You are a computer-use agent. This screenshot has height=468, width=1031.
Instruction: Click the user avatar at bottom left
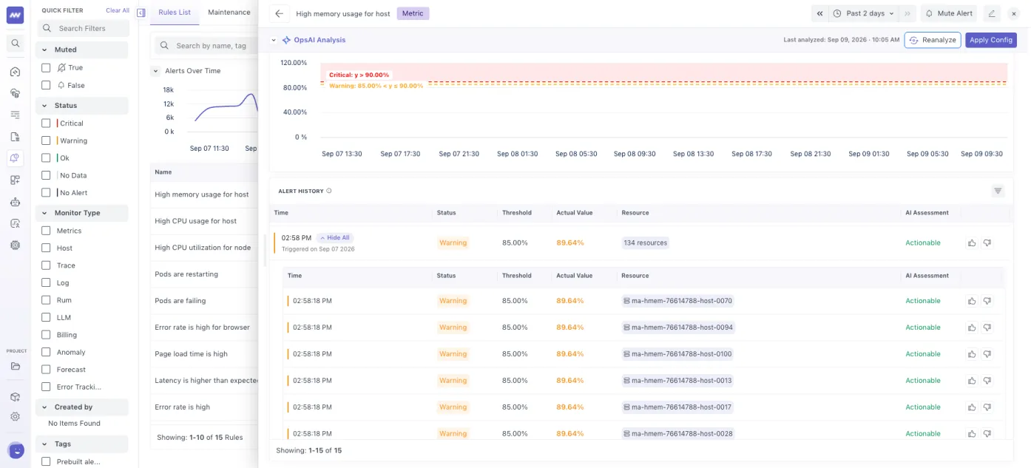point(16,450)
